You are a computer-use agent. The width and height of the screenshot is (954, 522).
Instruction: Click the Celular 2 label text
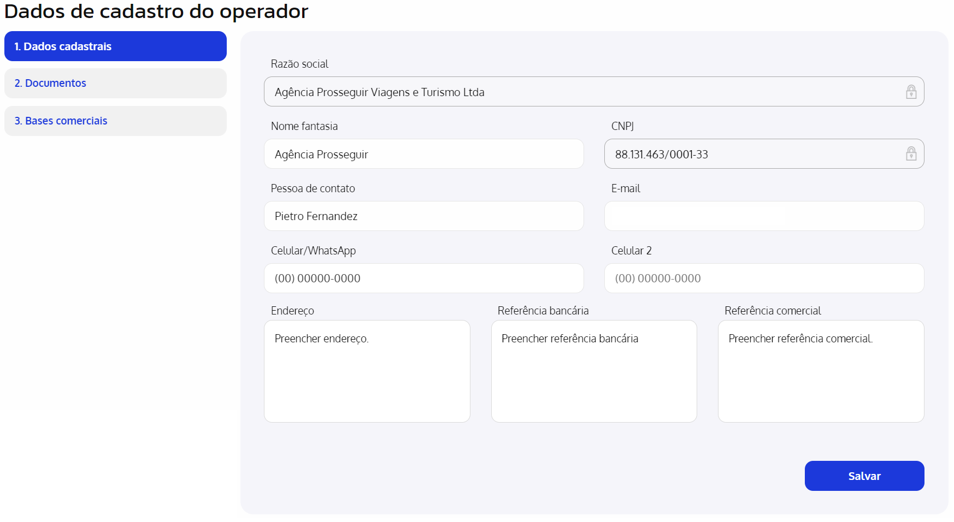631,251
